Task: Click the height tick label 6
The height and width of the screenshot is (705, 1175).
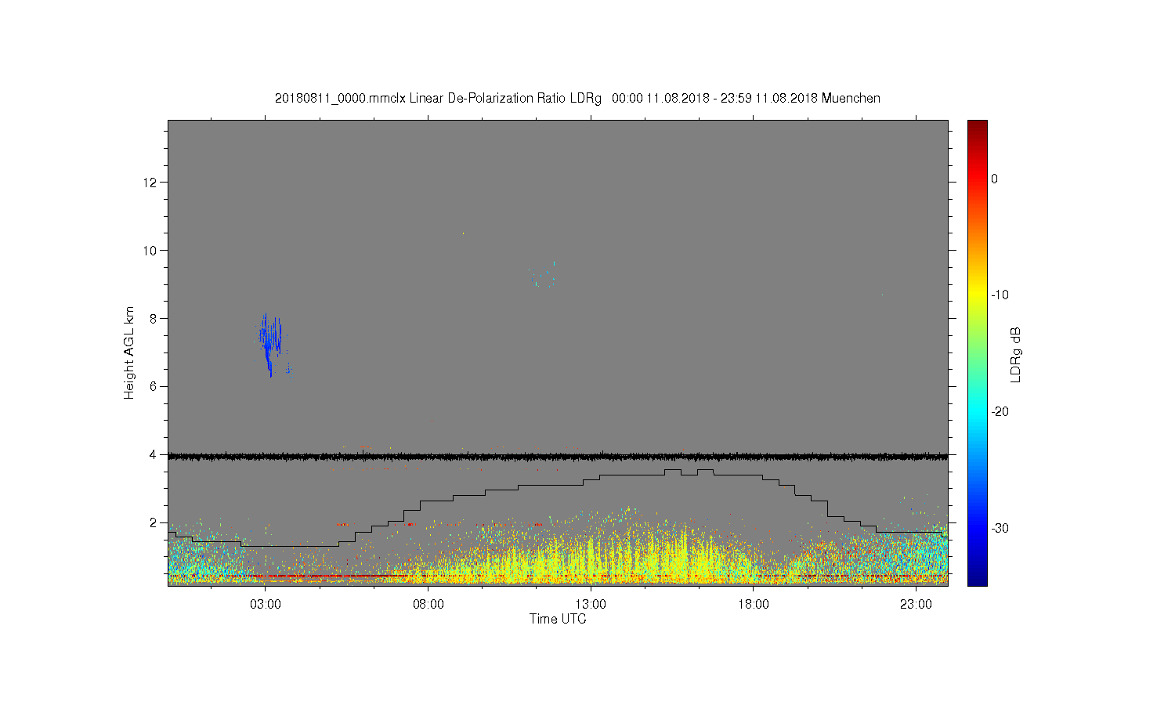Action: pos(154,386)
